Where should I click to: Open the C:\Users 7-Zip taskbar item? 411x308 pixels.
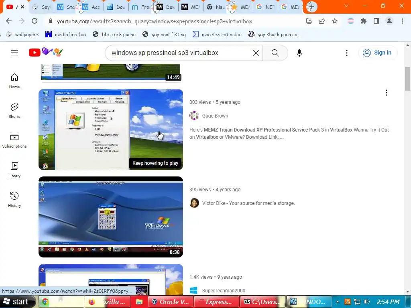(263, 302)
